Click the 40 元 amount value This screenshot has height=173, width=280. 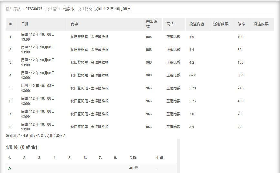(134, 168)
